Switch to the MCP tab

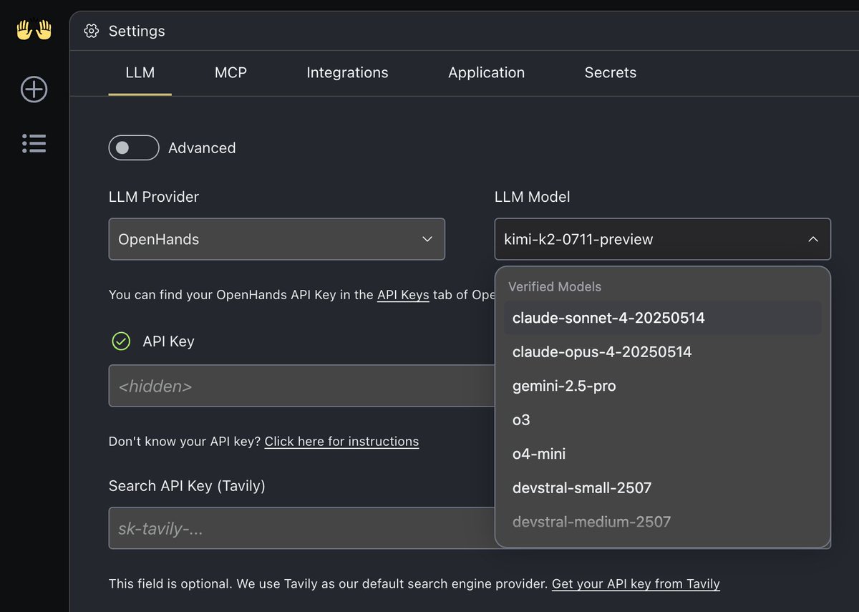230,72
